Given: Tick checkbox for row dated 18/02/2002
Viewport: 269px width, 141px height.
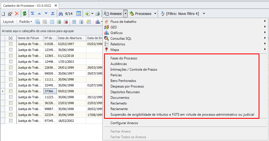Looking at the screenshot, I should coord(11,121).
